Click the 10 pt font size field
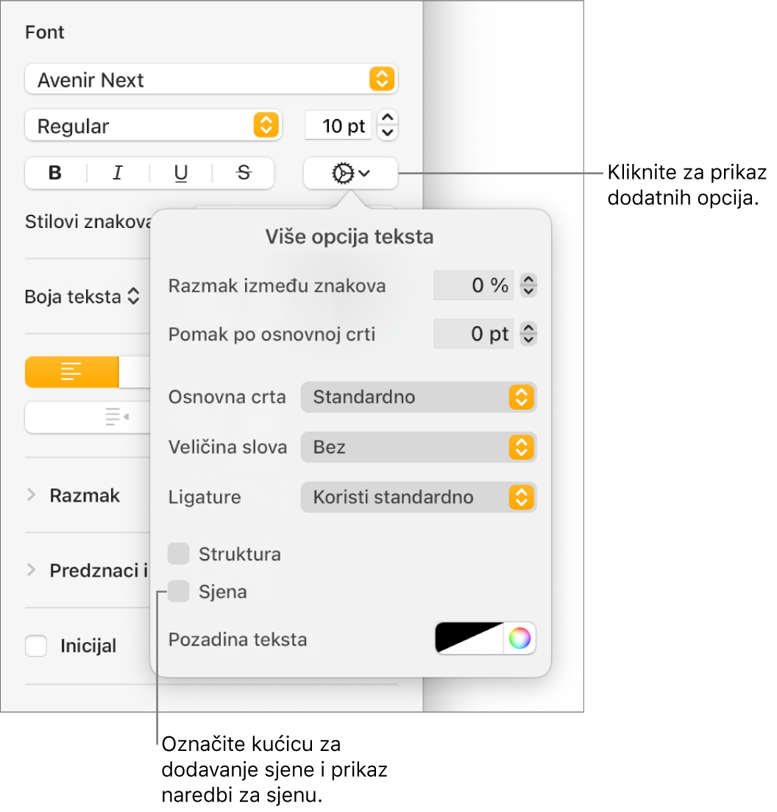The image size is (777, 812). click(x=338, y=125)
